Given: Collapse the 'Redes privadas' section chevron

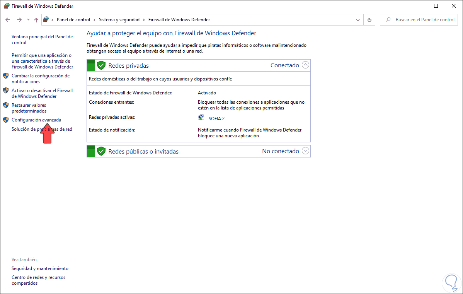Looking at the screenshot, I should click(305, 65).
